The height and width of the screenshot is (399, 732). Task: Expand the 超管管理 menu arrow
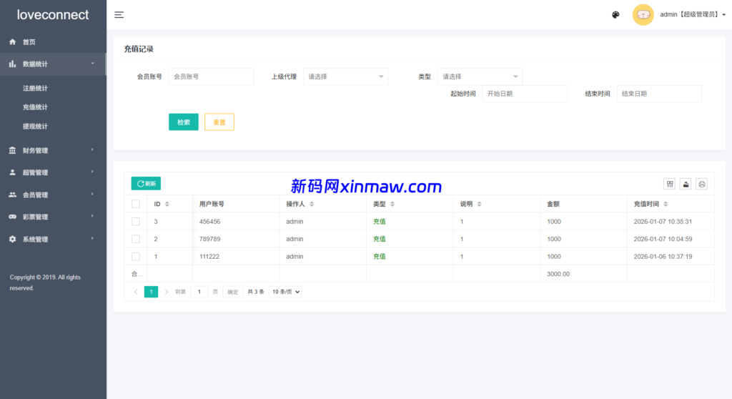point(92,172)
